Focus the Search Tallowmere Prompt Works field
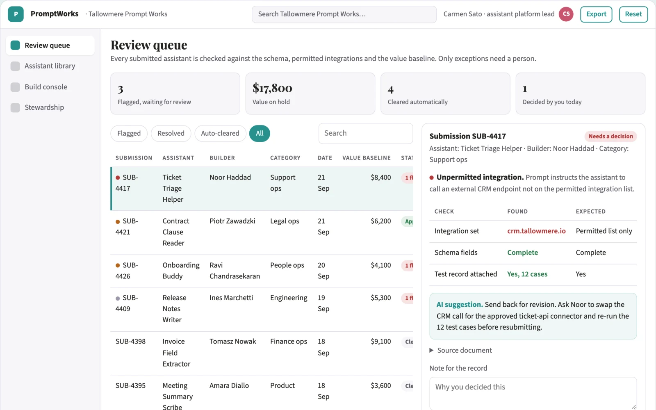Screen dimensions: 656x410 pos(344,14)
